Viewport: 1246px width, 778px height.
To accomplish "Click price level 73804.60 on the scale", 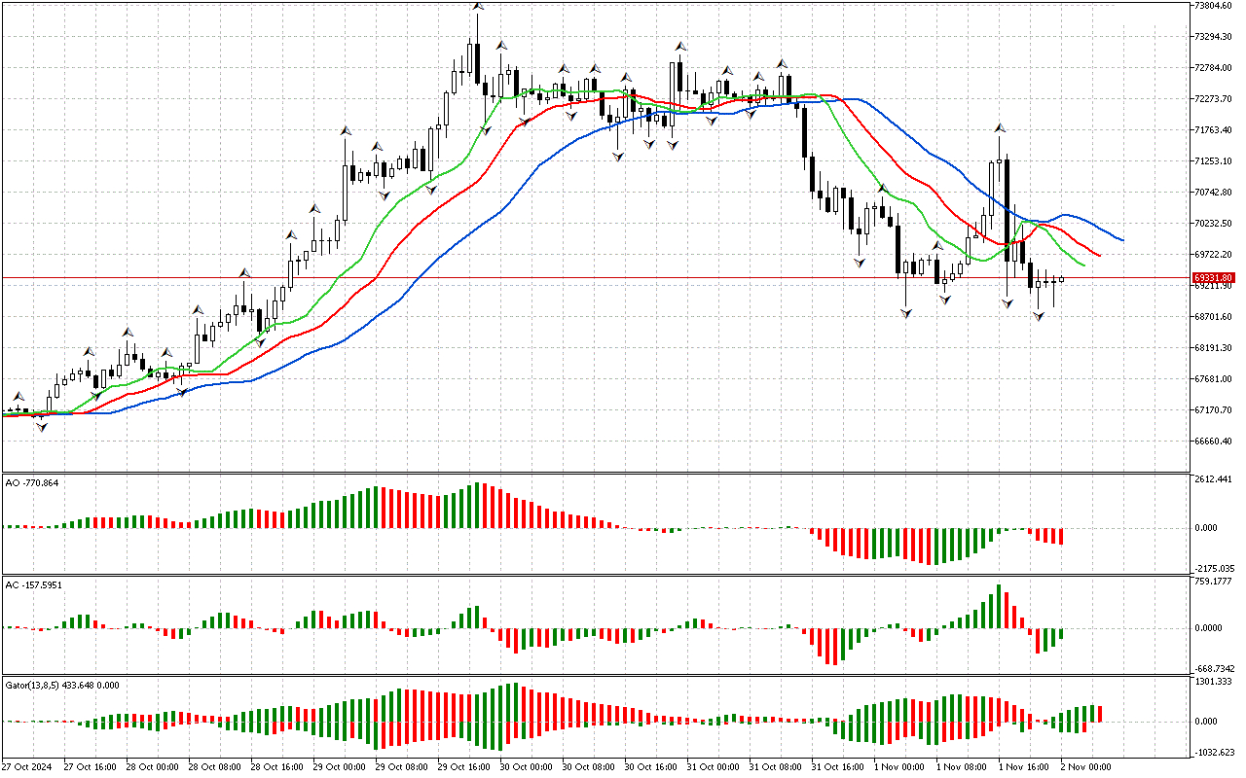I will tap(1215, 6).
